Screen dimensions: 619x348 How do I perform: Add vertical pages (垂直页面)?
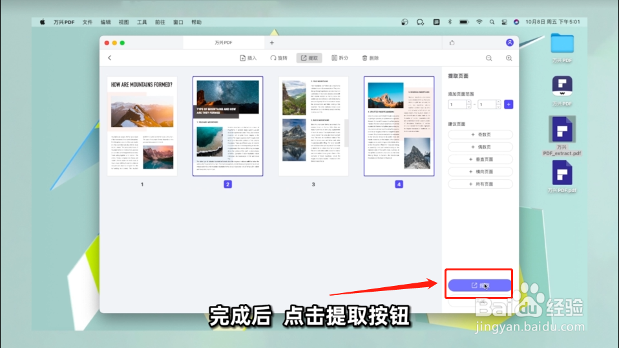481,159
